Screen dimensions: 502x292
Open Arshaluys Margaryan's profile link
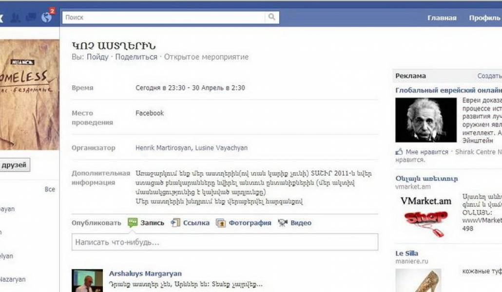coord(145,274)
